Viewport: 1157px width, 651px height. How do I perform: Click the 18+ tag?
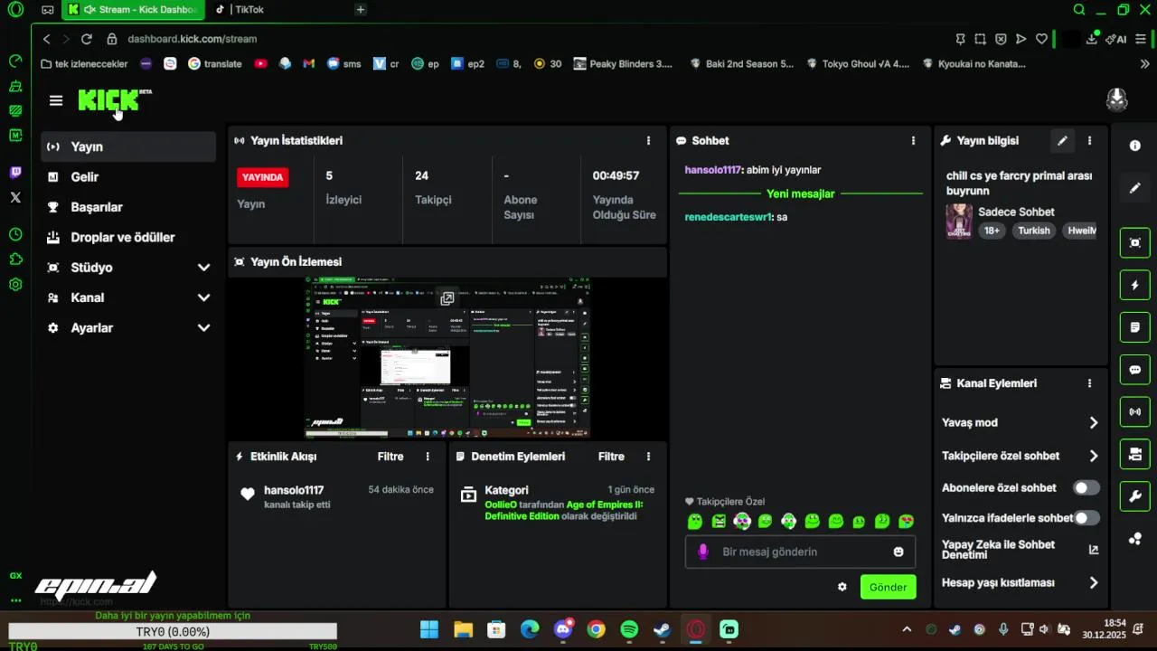click(992, 231)
